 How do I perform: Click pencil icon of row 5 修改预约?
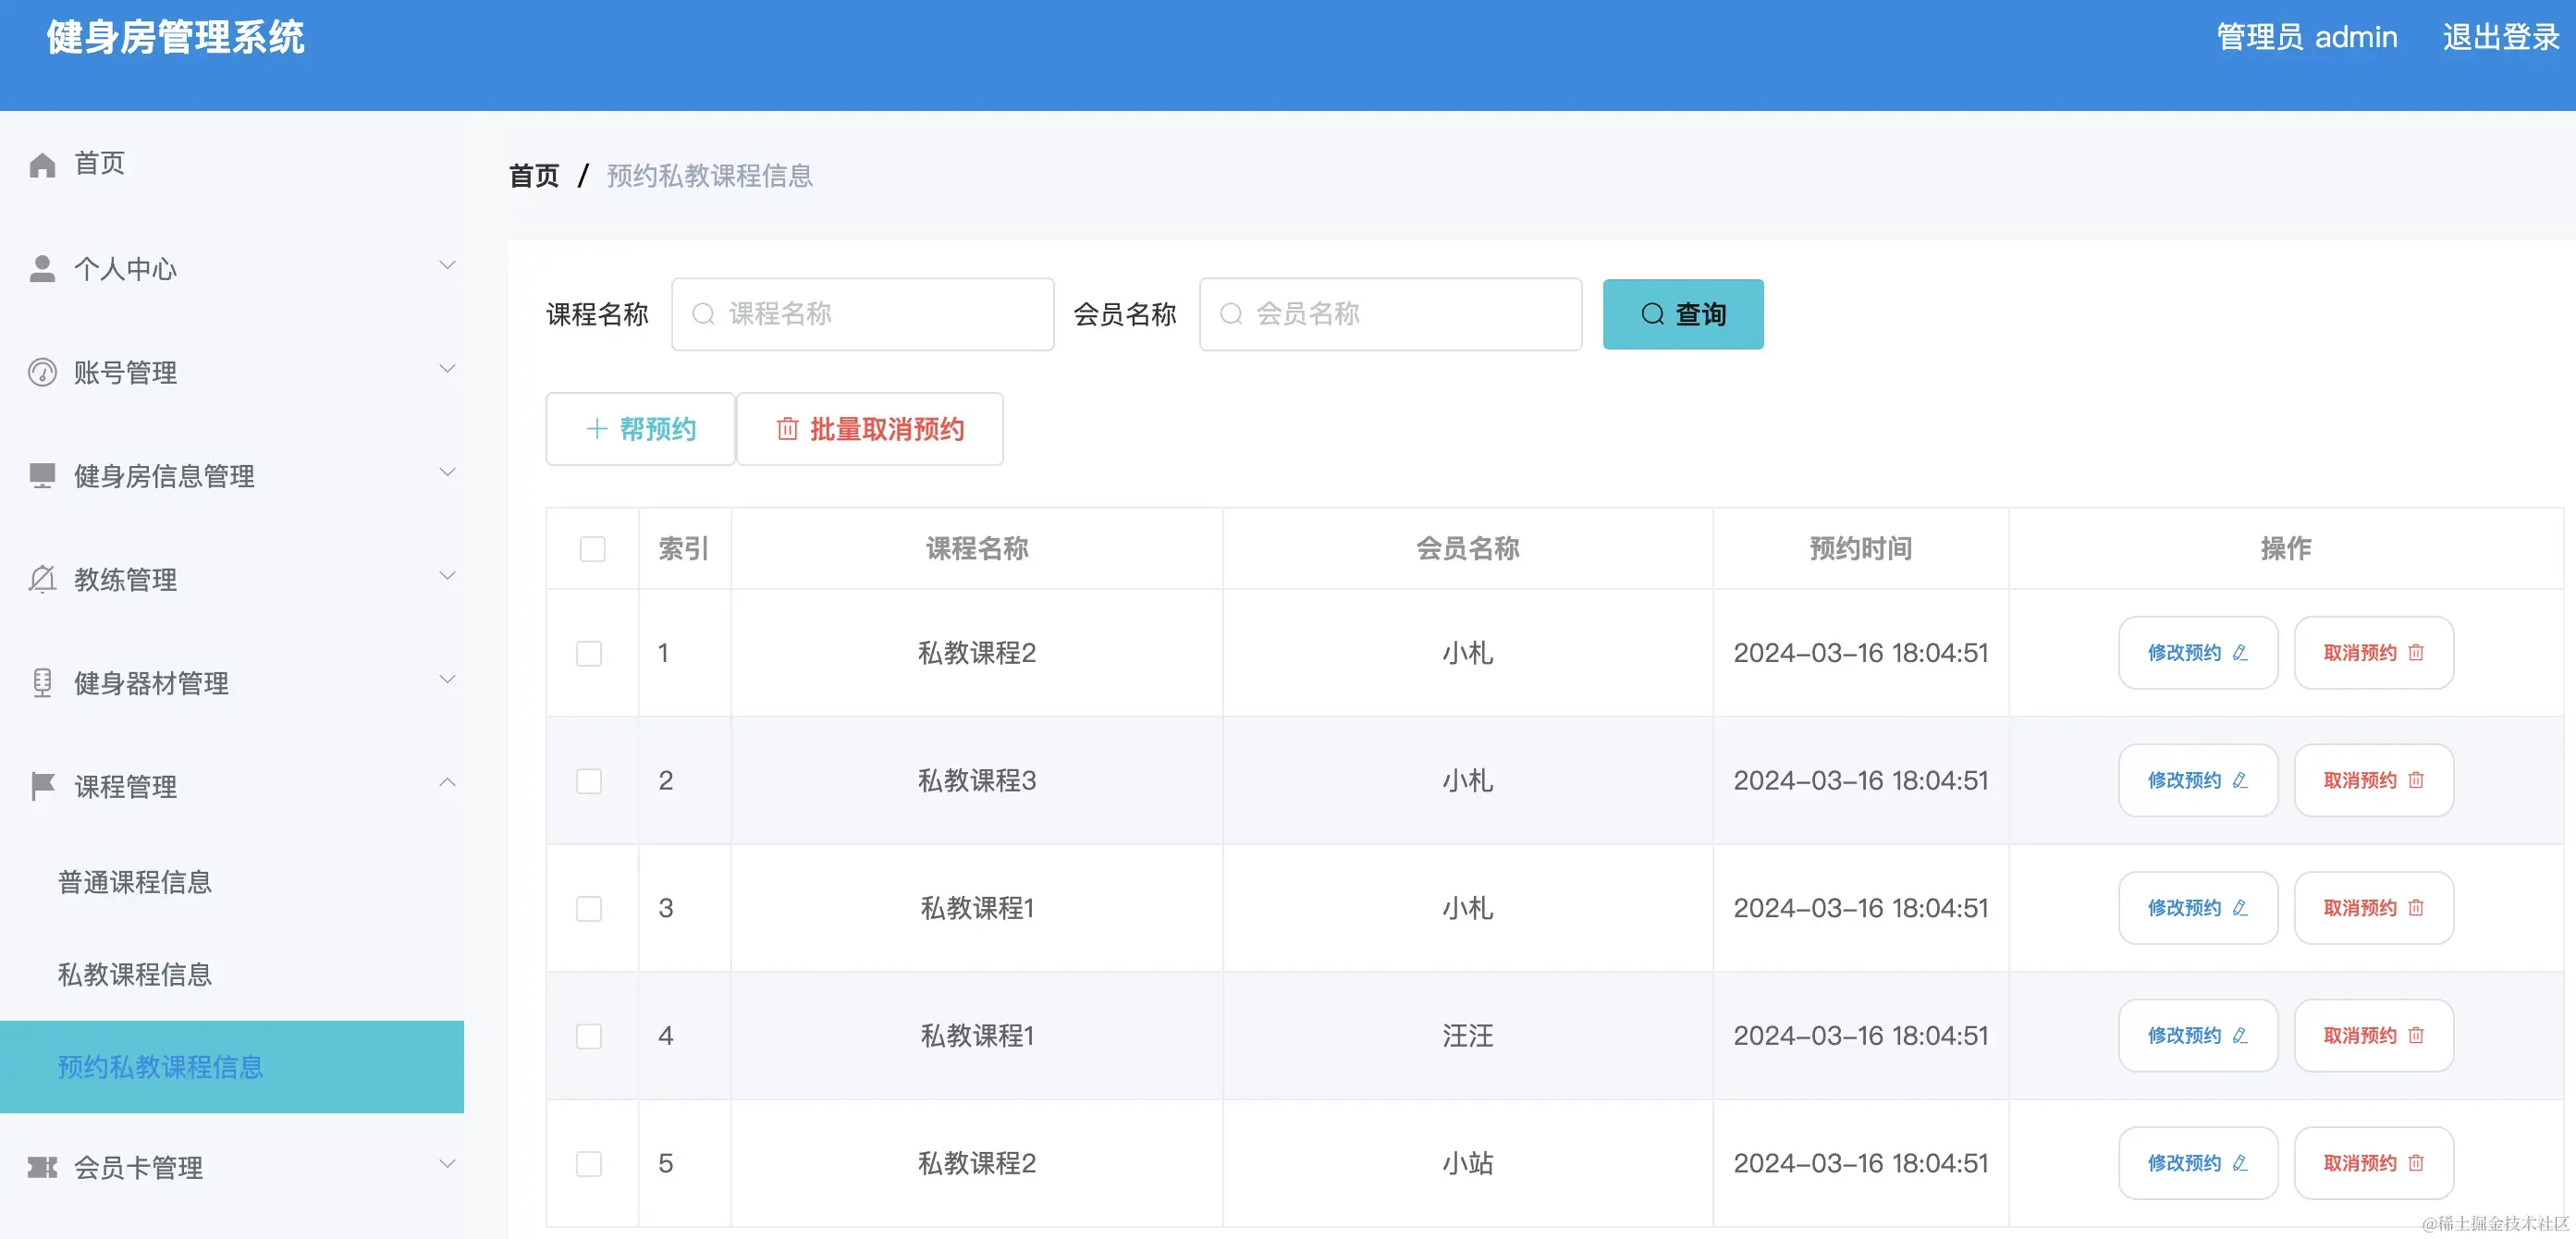[2240, 1163]
